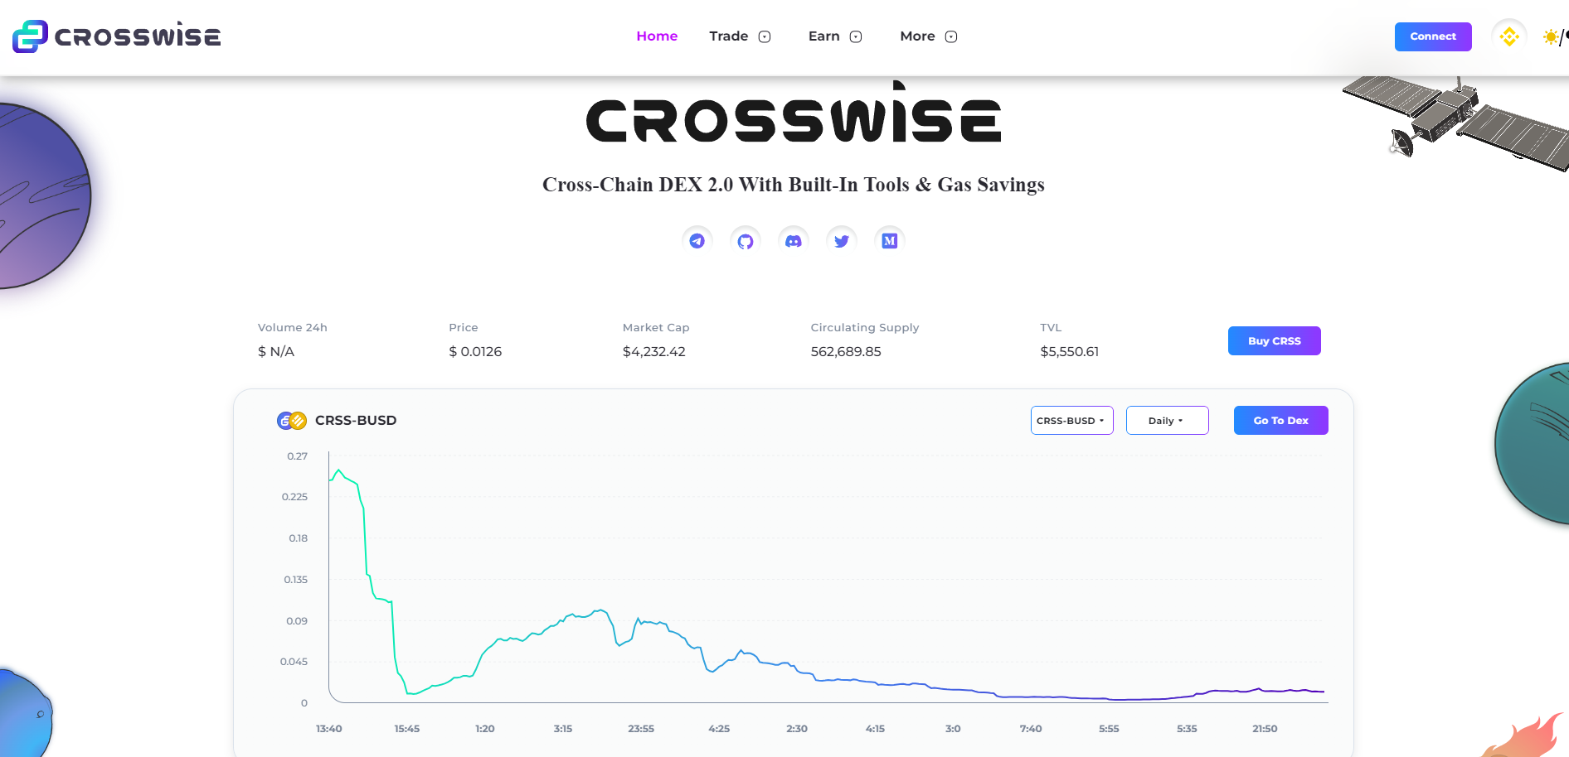The height and width of the screenshot is (757, 1569).
Task: Expand the More menu
Action: coord(928,36)
